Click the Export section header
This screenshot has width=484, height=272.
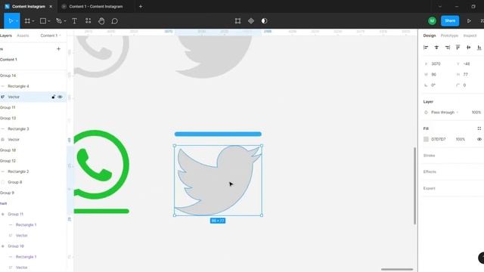(429, 188)
